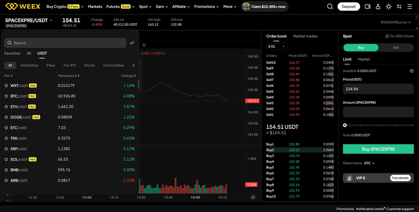Viewport: 419px width, 212px height.
Task: Favorite the ETH/USDT pair star
Action: [6, 107]
